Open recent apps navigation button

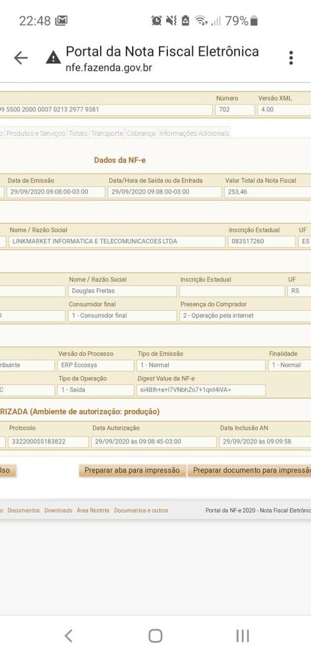click(243, 635)
